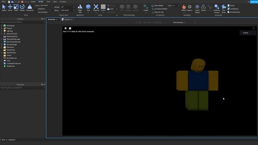Expand the Workspace node

2,26
